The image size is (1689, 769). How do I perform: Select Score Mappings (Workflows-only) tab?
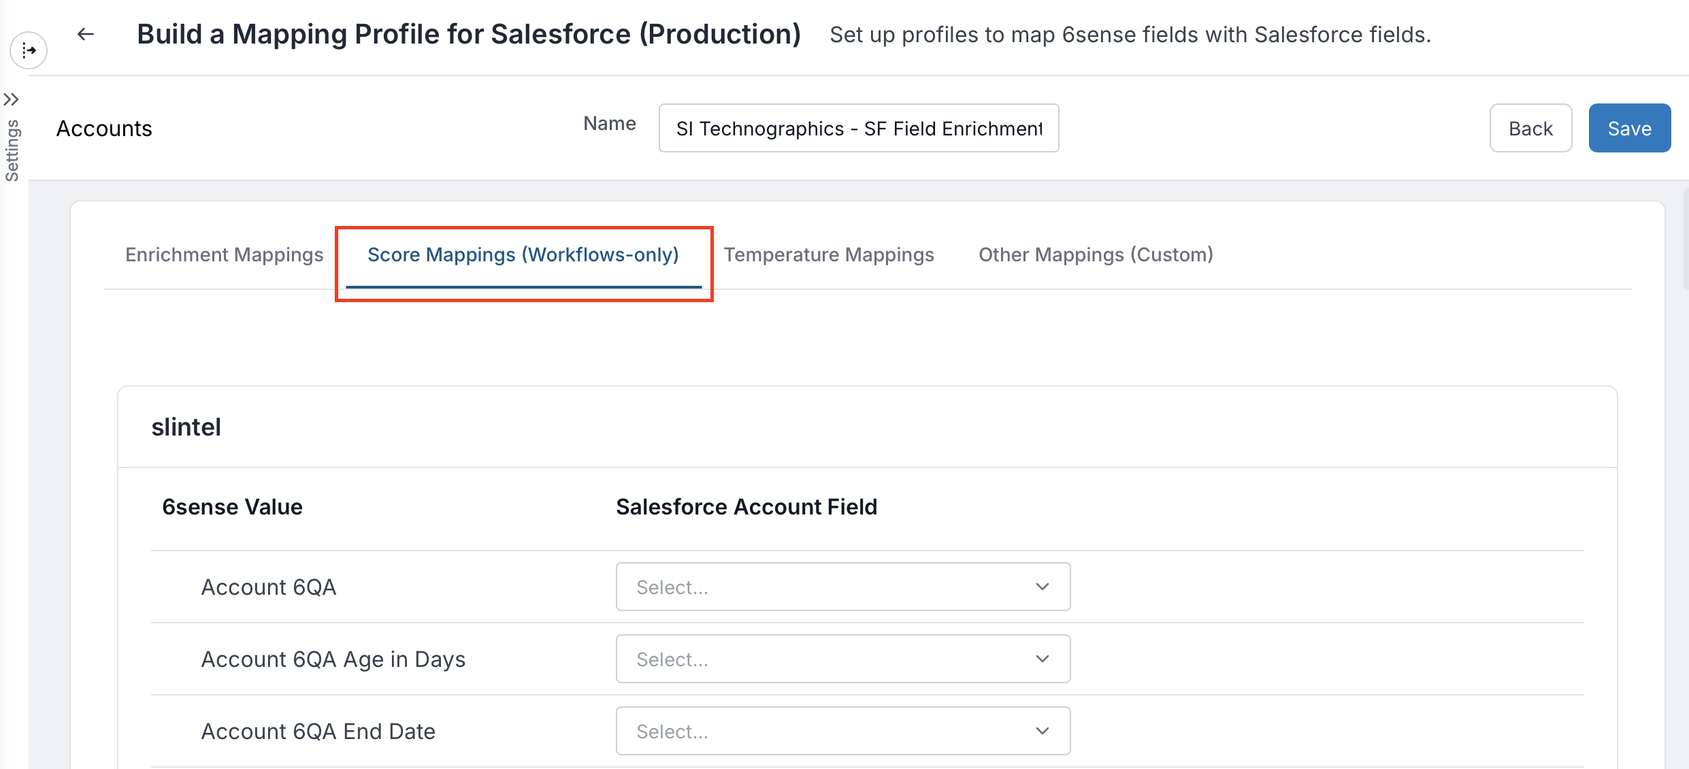tap(523, 255)
